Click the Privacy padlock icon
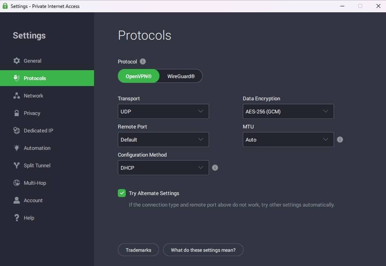This screenshot has height=266, width=386. 17,113
